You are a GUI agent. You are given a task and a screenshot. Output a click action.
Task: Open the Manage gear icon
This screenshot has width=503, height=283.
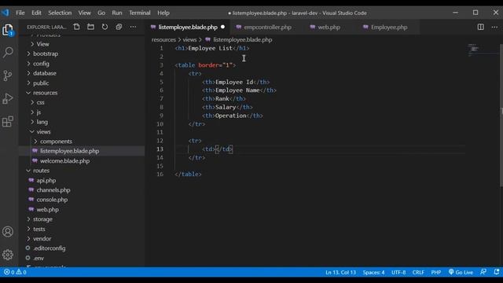[x=8, y=255]
